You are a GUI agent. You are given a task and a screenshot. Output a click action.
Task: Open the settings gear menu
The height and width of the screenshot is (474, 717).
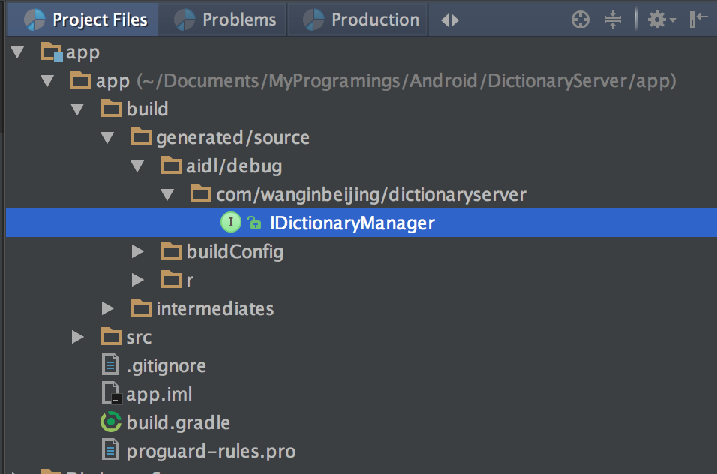[660, 19]
